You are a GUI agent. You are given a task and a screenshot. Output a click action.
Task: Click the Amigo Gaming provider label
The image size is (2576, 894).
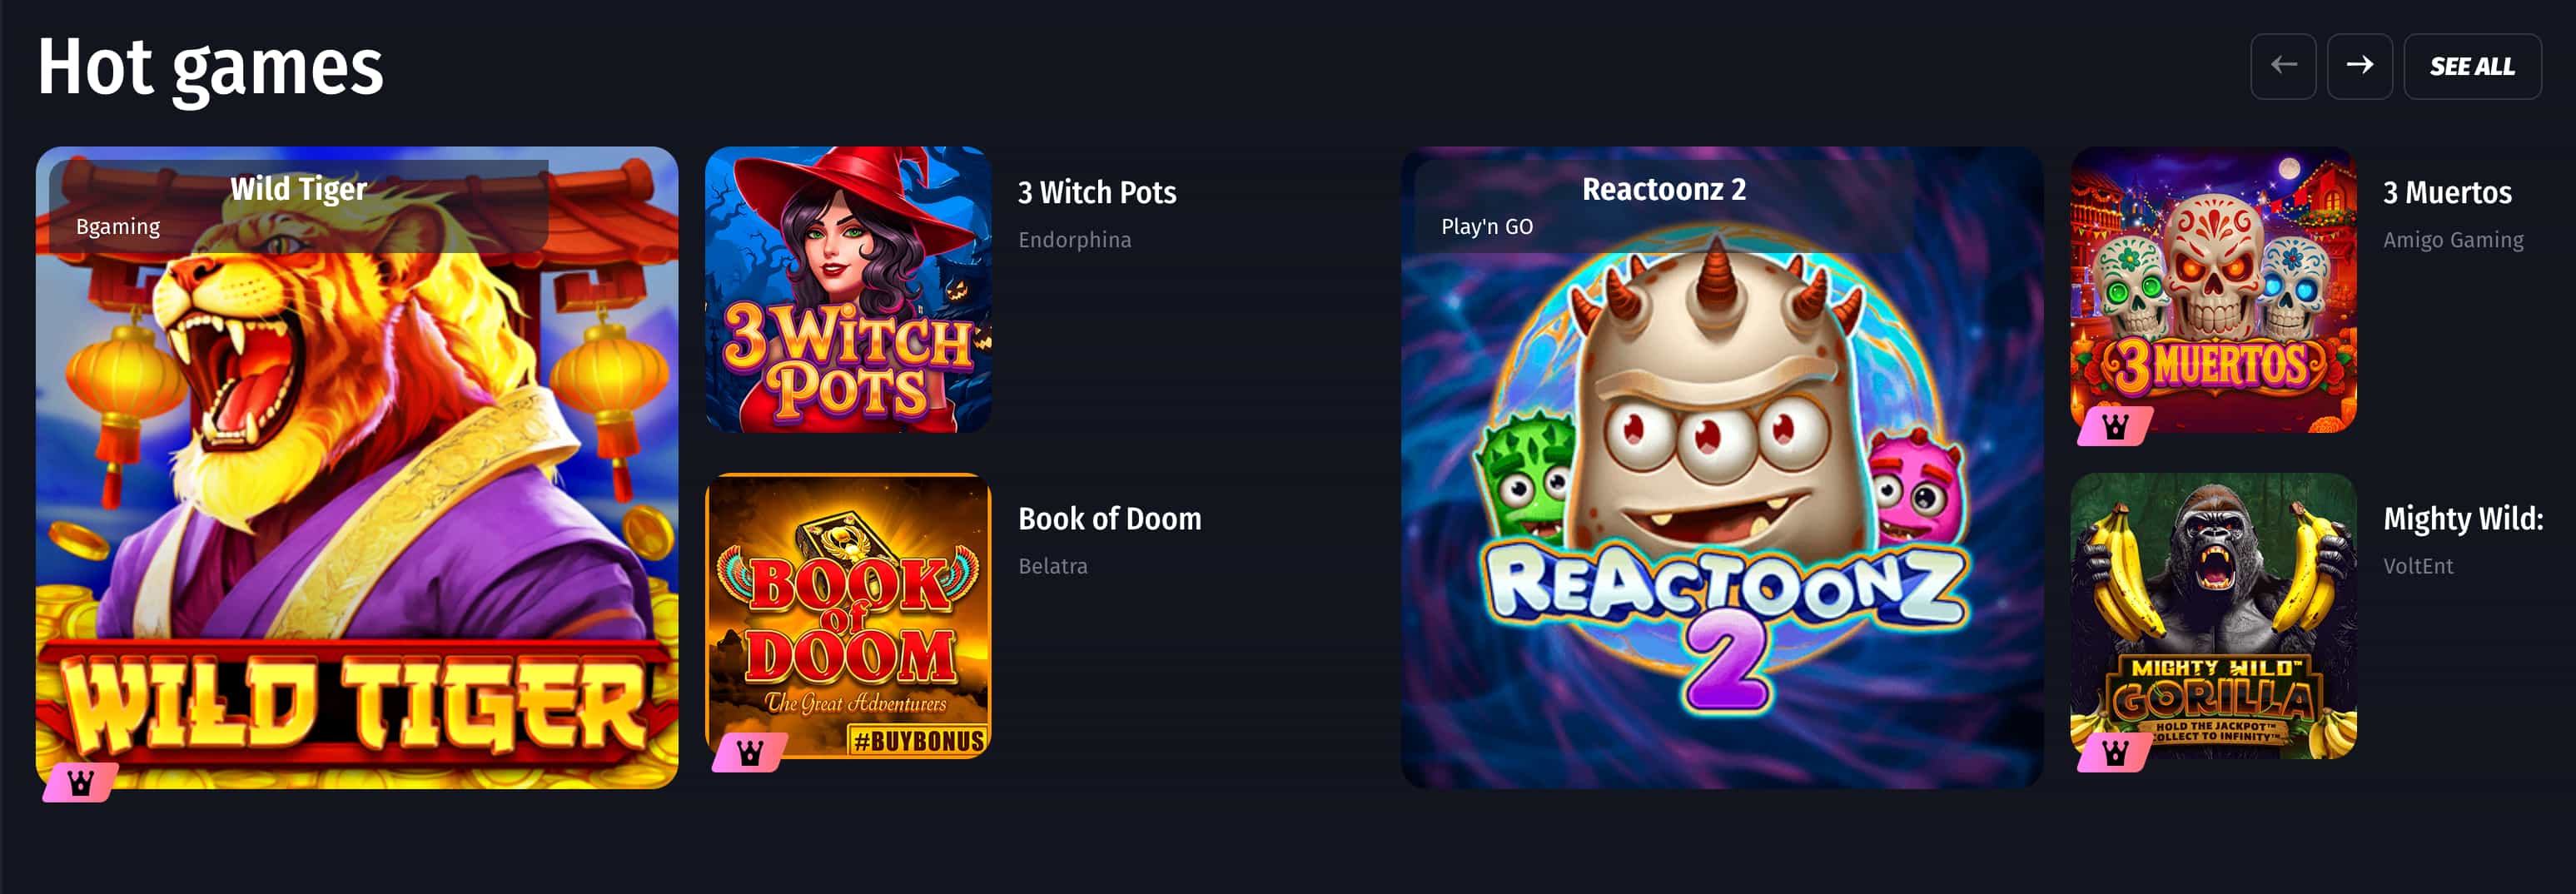pos(2453,240)
